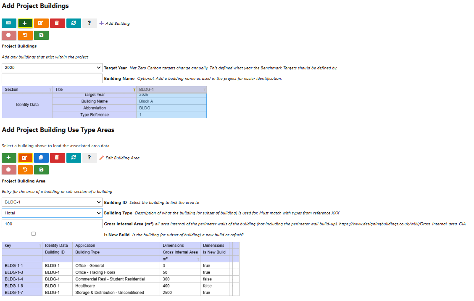This screenshot has width=474, height=301.
Task: Click the red trash icon in buildings toolbar
Action: pos(58,23)
